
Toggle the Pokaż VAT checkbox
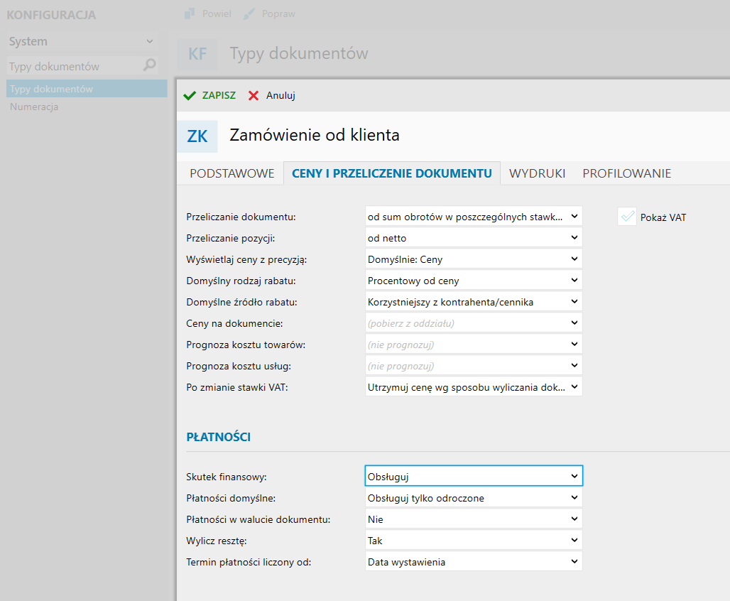627,217
